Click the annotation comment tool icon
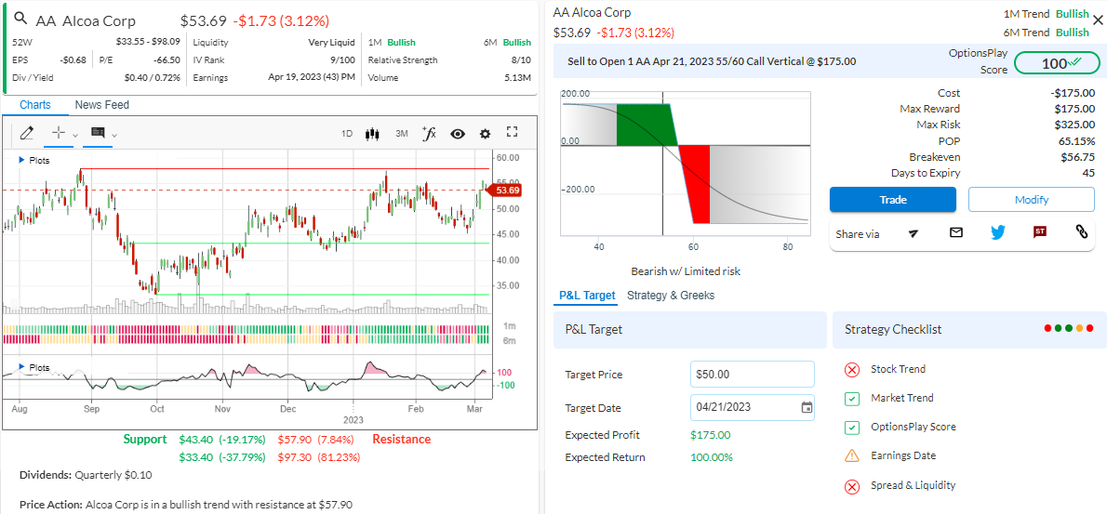 click(98, 133)
